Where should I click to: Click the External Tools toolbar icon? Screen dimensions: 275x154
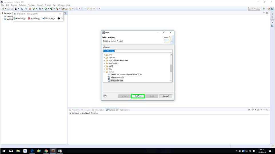click(x=57, y=9)
